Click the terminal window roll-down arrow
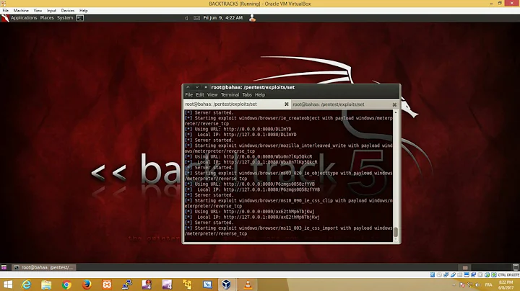This screenshot has height=291, width=520. coord(197,87)
